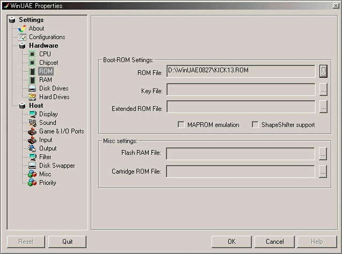Image resolution: width=342 pixels, height=254 pixels.
Task: Click the CPU chip icon in tree
Action: point(32,54)
